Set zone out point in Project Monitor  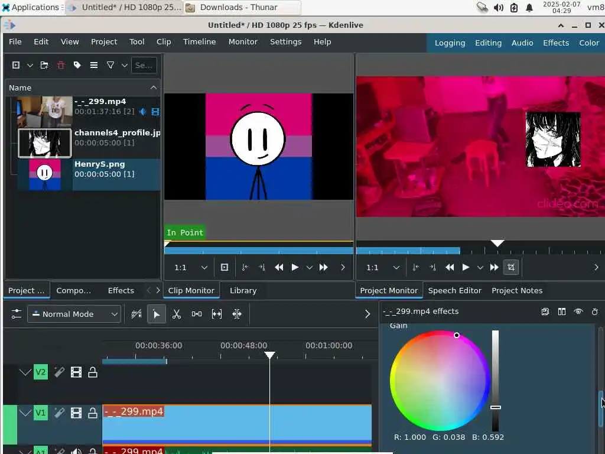tap(432, 267)
